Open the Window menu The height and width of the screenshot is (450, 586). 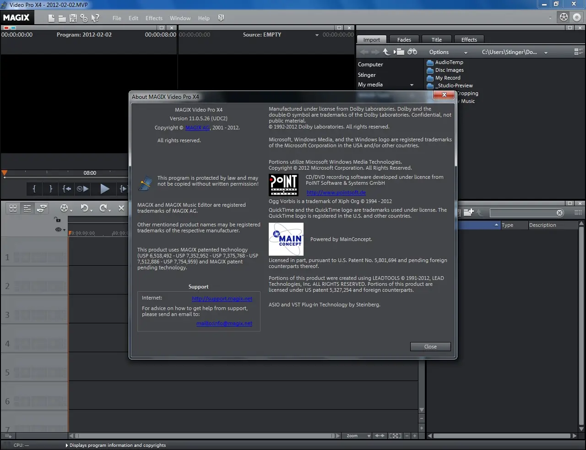pos(180,18)
